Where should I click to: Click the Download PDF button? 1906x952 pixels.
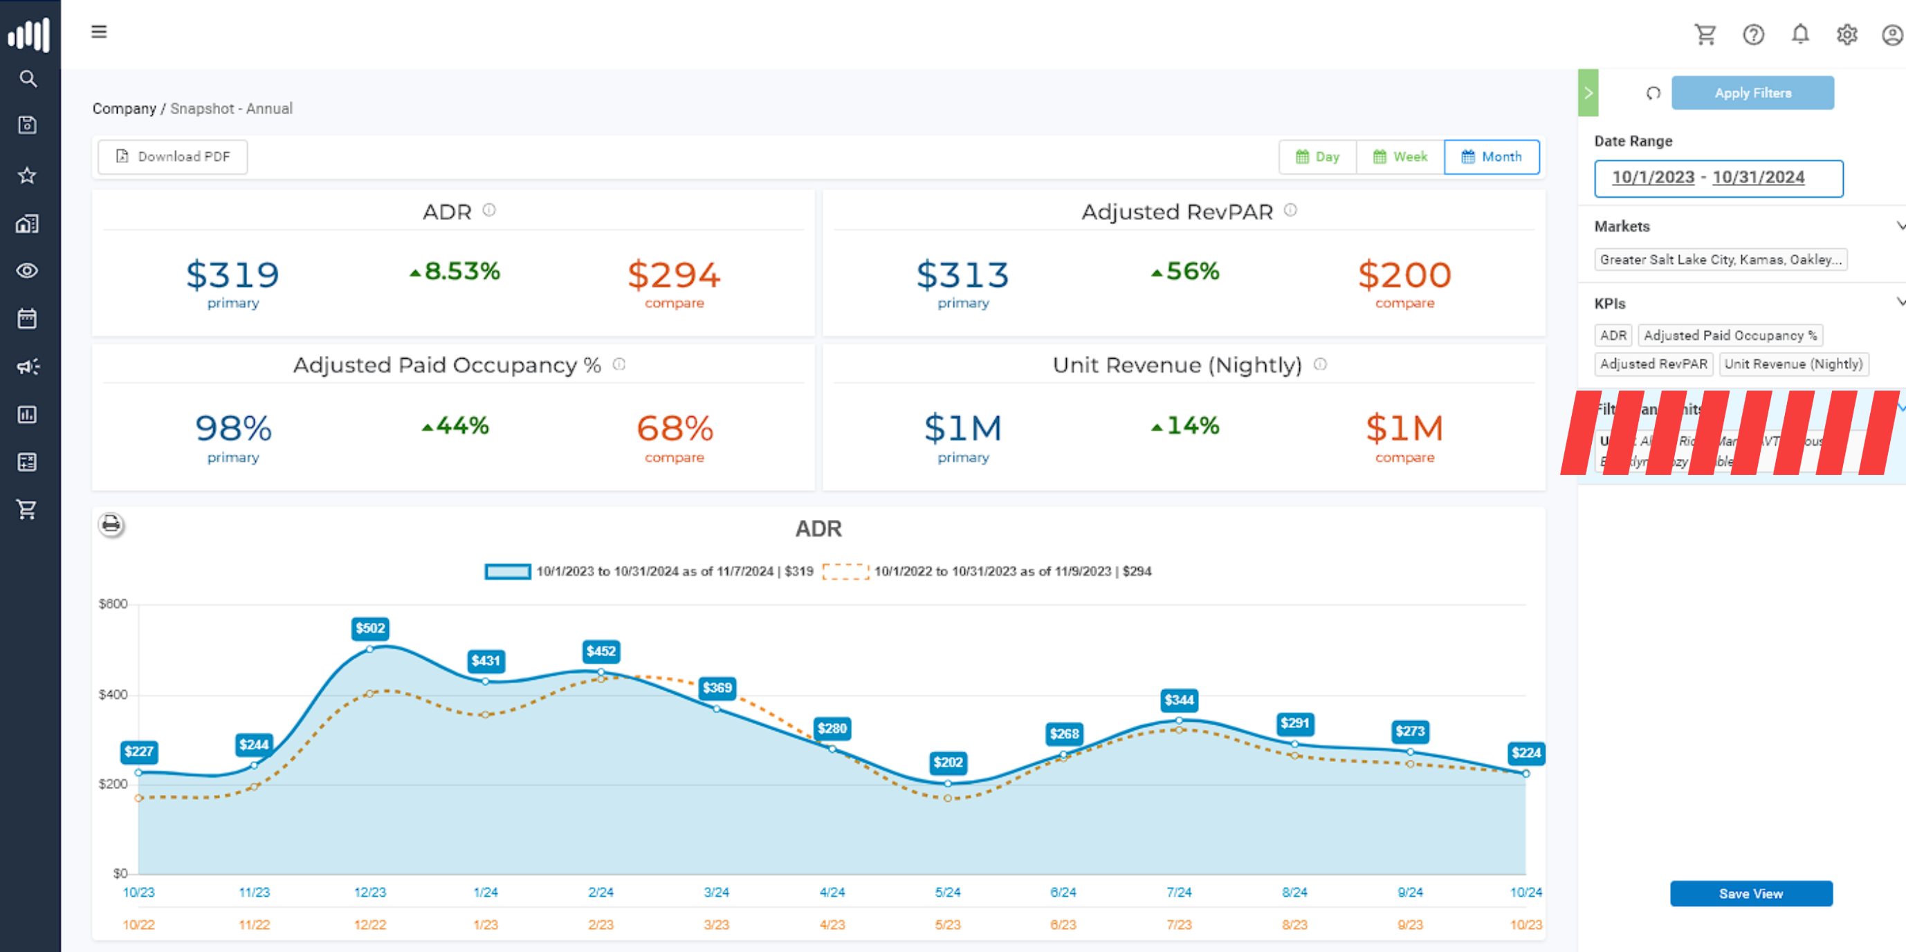tap(172, 157)
